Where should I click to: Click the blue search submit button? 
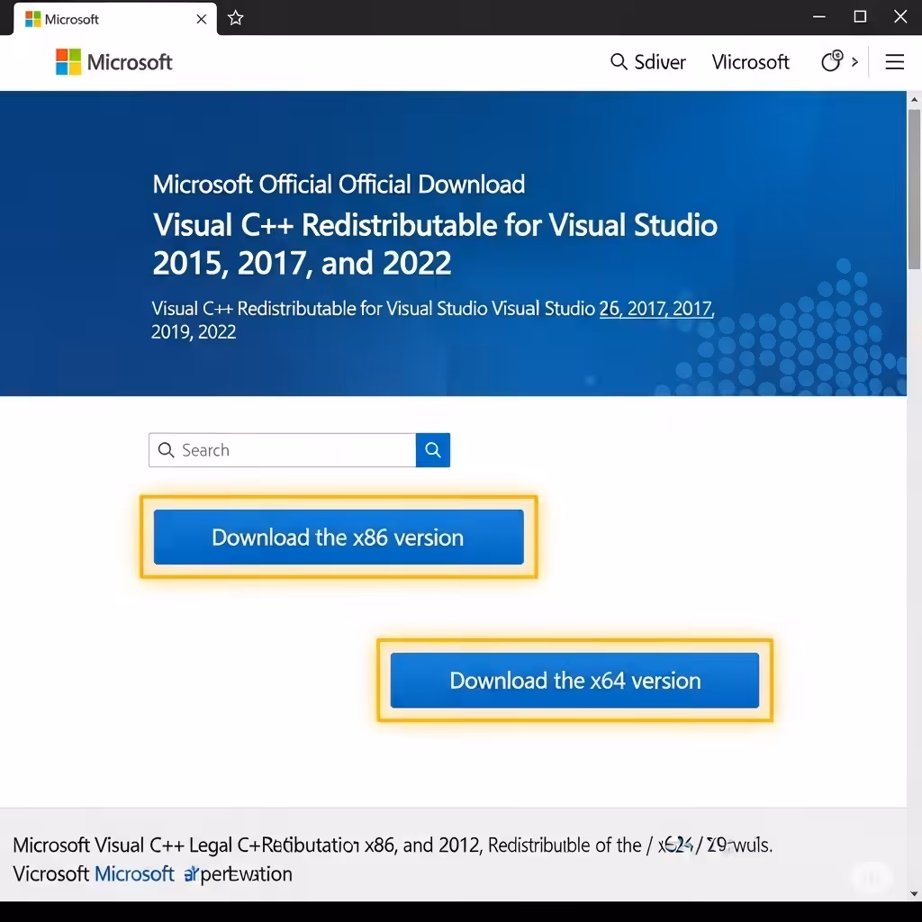433,450
